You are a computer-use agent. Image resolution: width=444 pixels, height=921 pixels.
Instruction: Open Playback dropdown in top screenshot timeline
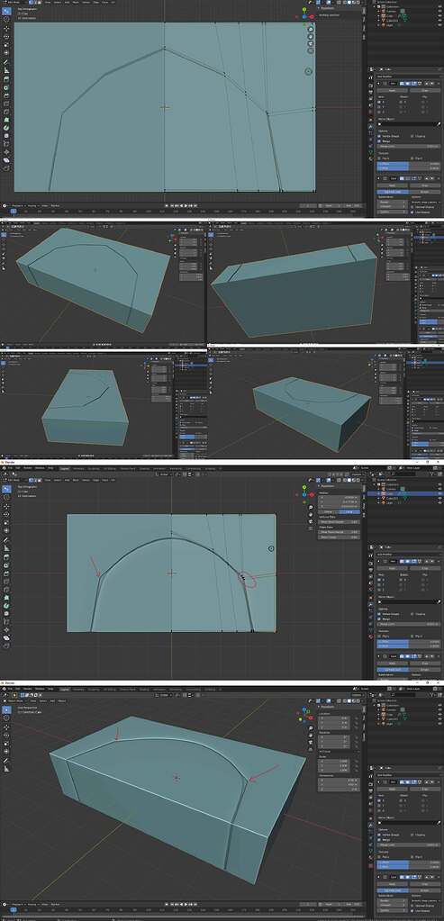pyautogui.click(x=18, y=205)
